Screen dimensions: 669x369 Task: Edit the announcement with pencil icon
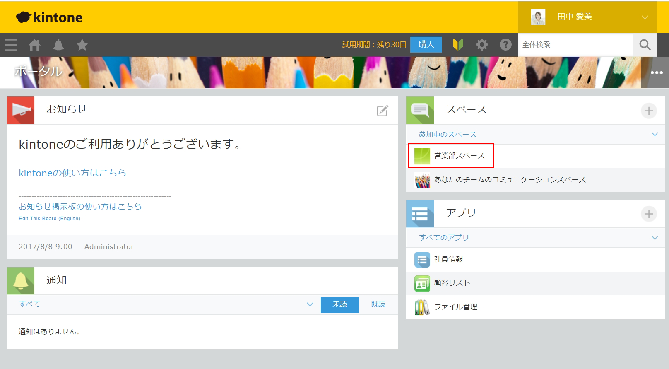[x=382, y=111]
